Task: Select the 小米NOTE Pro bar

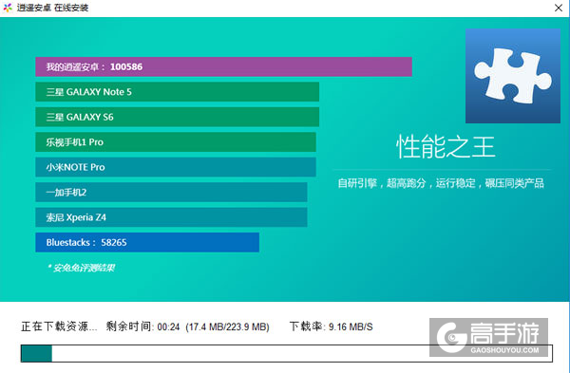Action: tap(176, 167)
